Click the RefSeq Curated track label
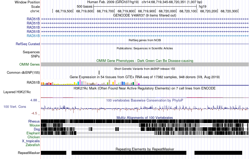This screenshot has width=249, height=159. click(x=28, y=44)
